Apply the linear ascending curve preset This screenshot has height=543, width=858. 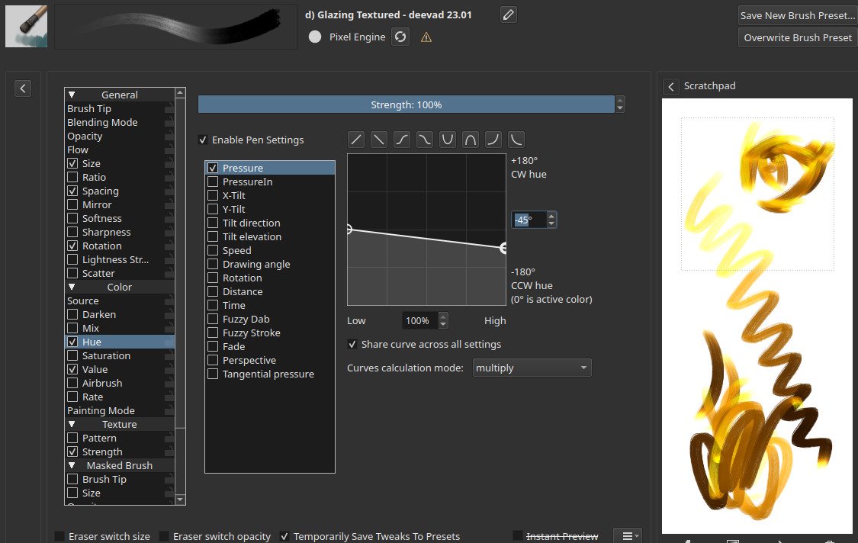pos(356,140)
